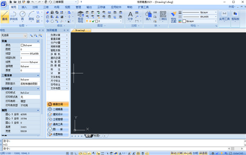The image size is (246, 155).
Task: Toggle the 加粗 status bar button
Action: tap(195, 153)
